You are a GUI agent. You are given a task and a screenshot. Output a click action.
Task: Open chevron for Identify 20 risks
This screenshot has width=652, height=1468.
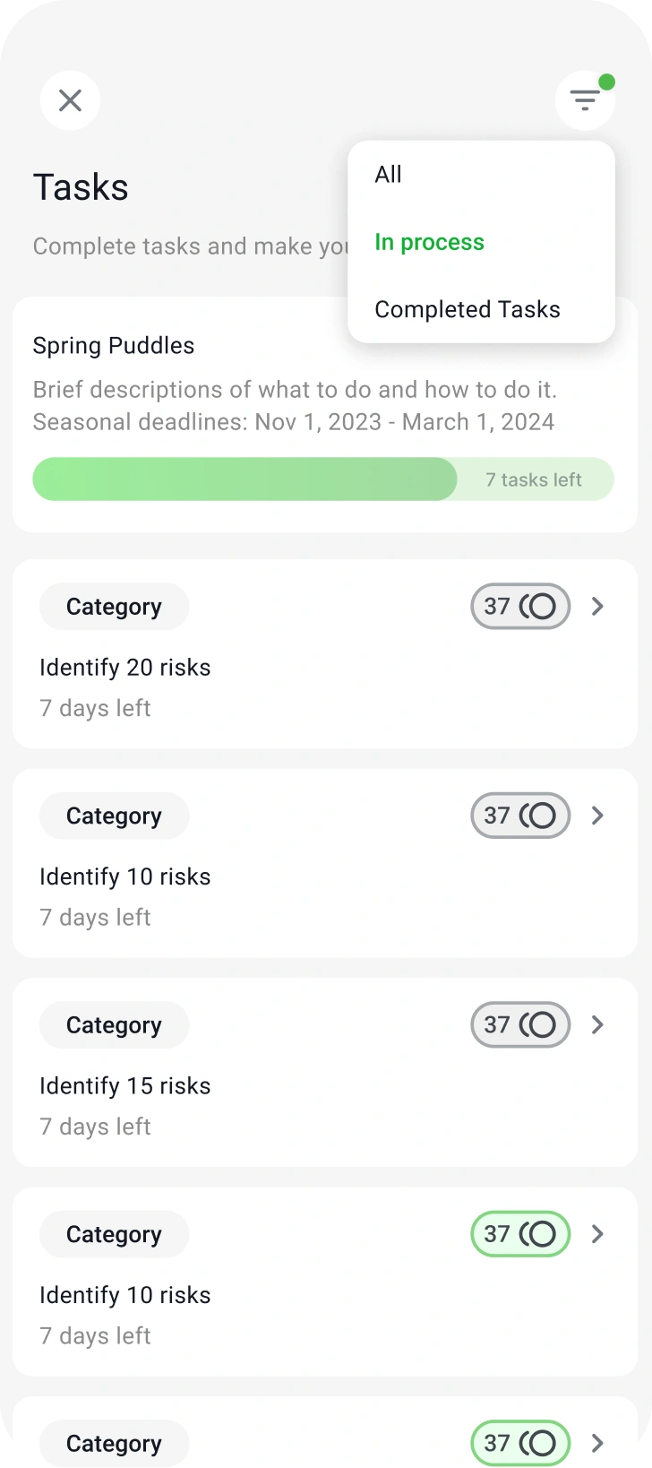coord(597,607)
